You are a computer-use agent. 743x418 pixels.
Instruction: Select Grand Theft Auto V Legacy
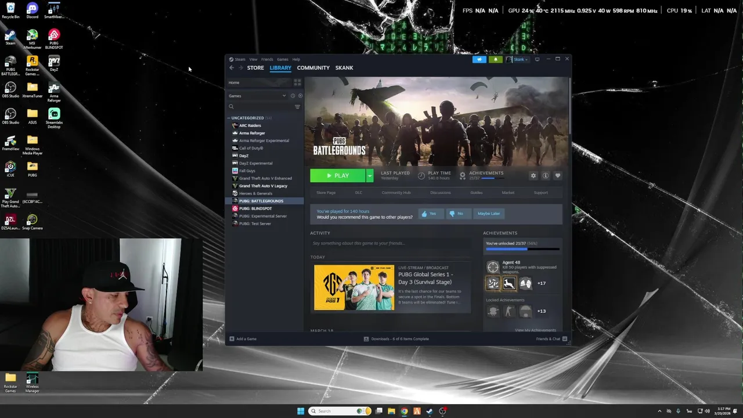pos(263,186)
